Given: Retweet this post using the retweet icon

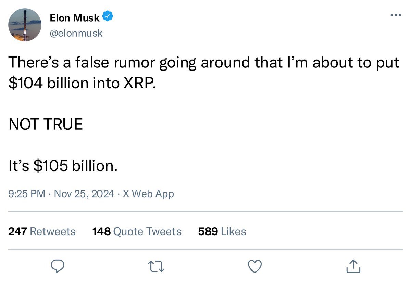Looking at the screenshot, I should click(157, 266).
